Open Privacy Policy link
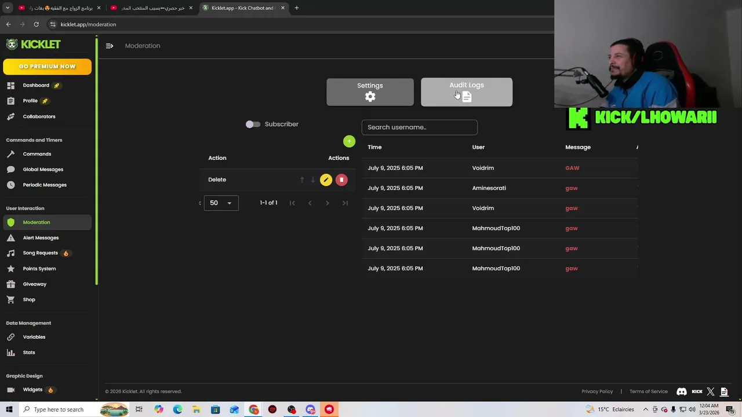The width and height of the screenshot is (742, 417). click(x=597, y=392)
